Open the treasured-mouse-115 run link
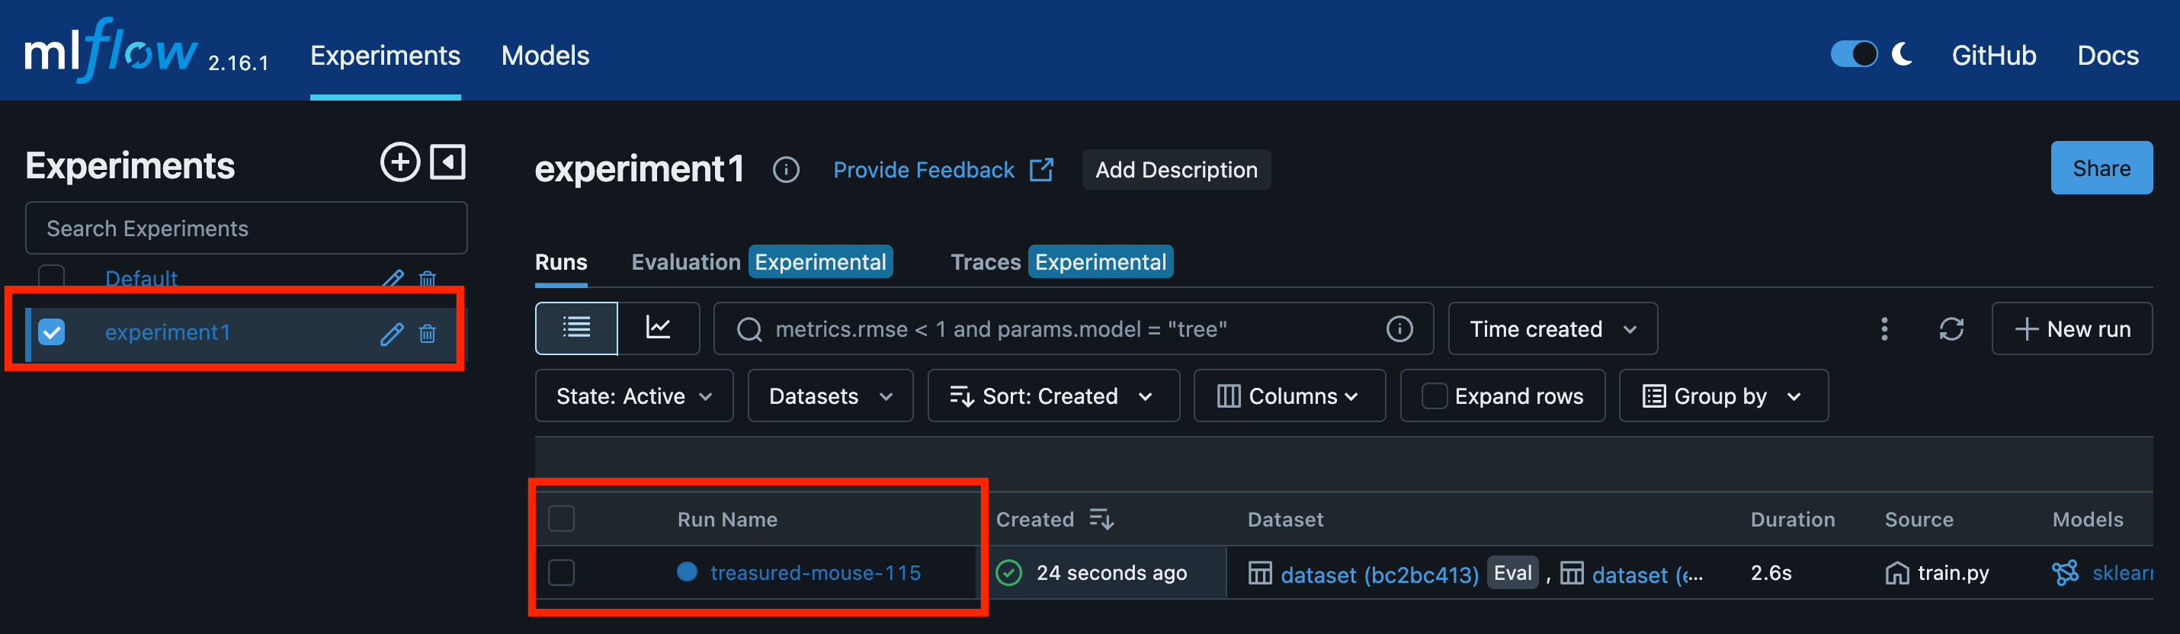The image size is (2180, 634). pos(815,573)
